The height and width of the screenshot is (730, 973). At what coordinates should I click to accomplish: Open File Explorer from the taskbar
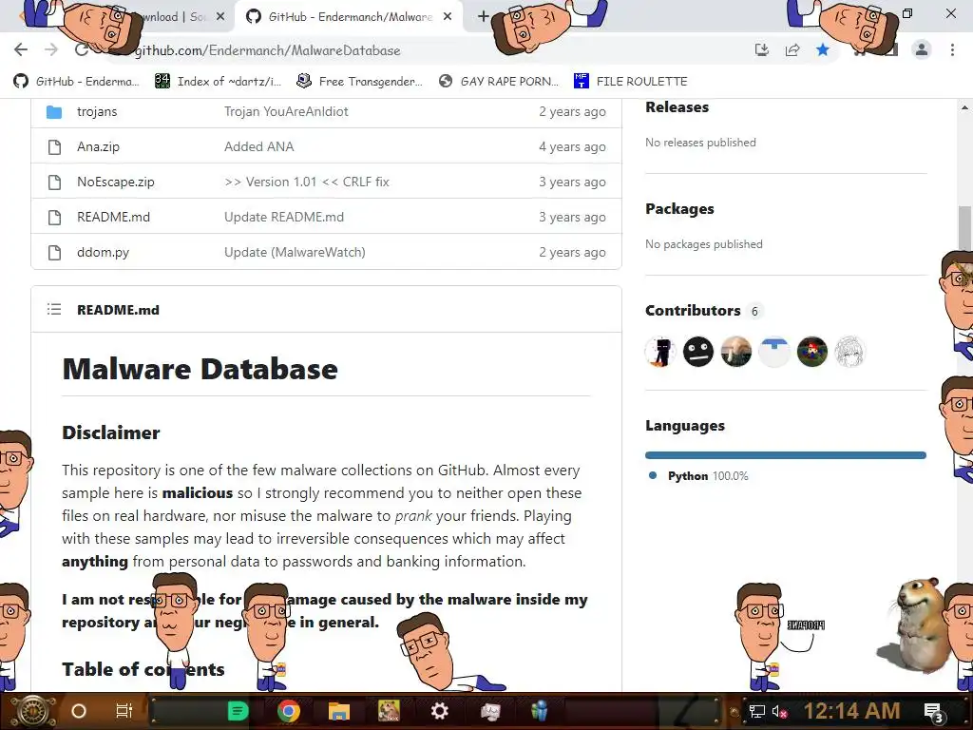tap(339, 711)
